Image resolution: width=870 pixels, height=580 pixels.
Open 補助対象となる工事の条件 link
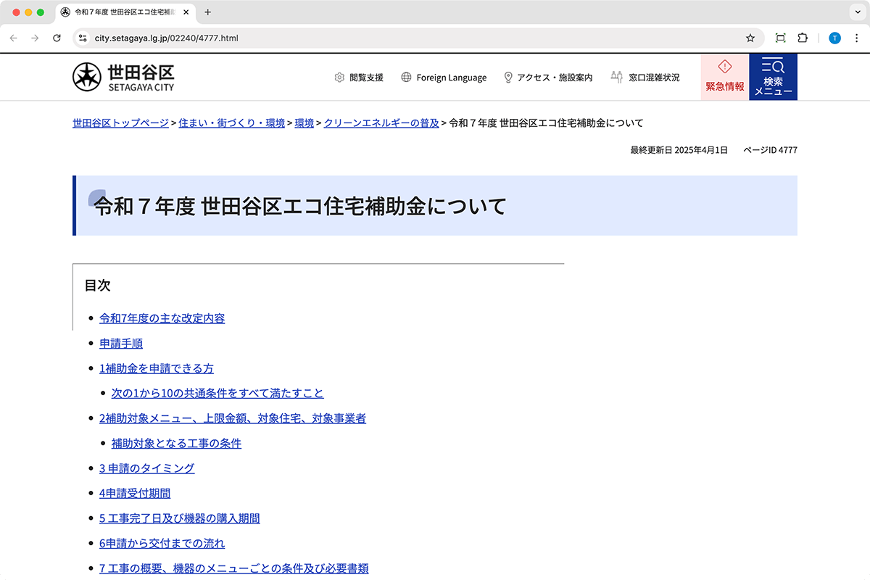pos(176,443)
